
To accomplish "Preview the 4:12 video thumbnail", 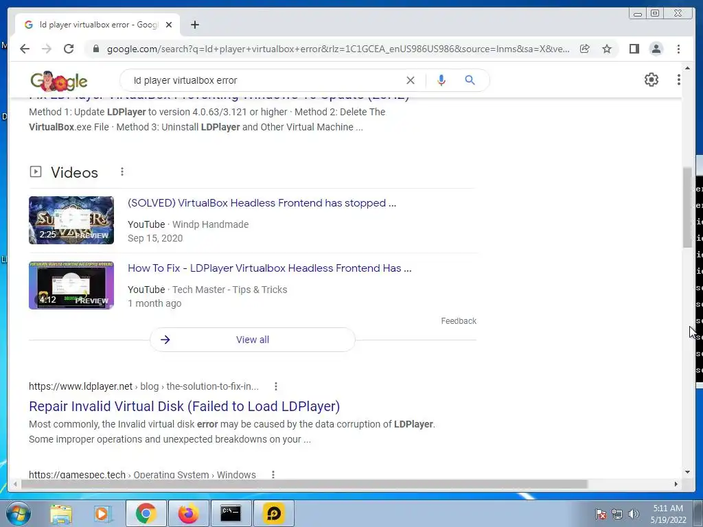I will pyautogui.click(x=71, y=285).
